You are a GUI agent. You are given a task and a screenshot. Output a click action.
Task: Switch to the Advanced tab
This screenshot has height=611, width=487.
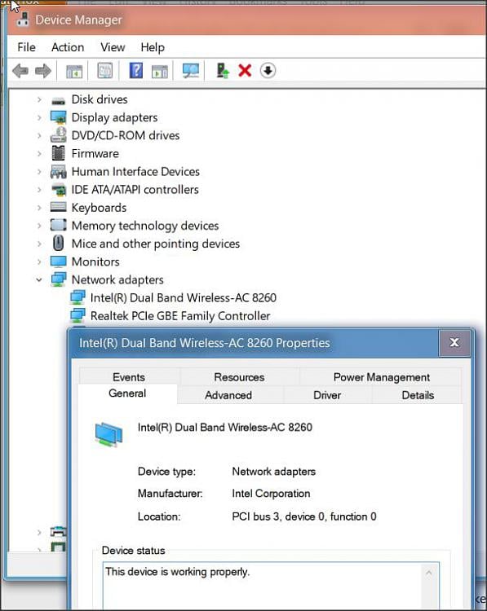(228, 395)
